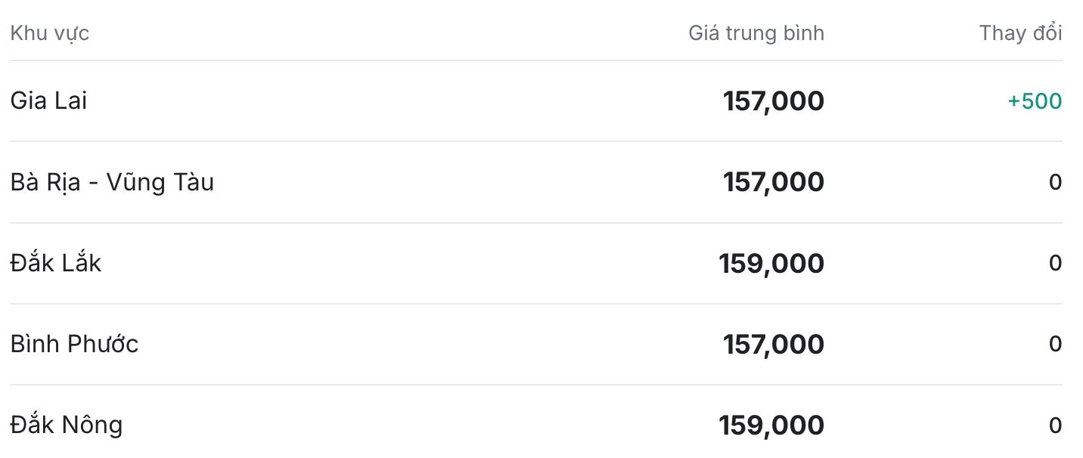Click Bà Rịa - Vũng Tàu's 157,000 price

pos(774,182)
